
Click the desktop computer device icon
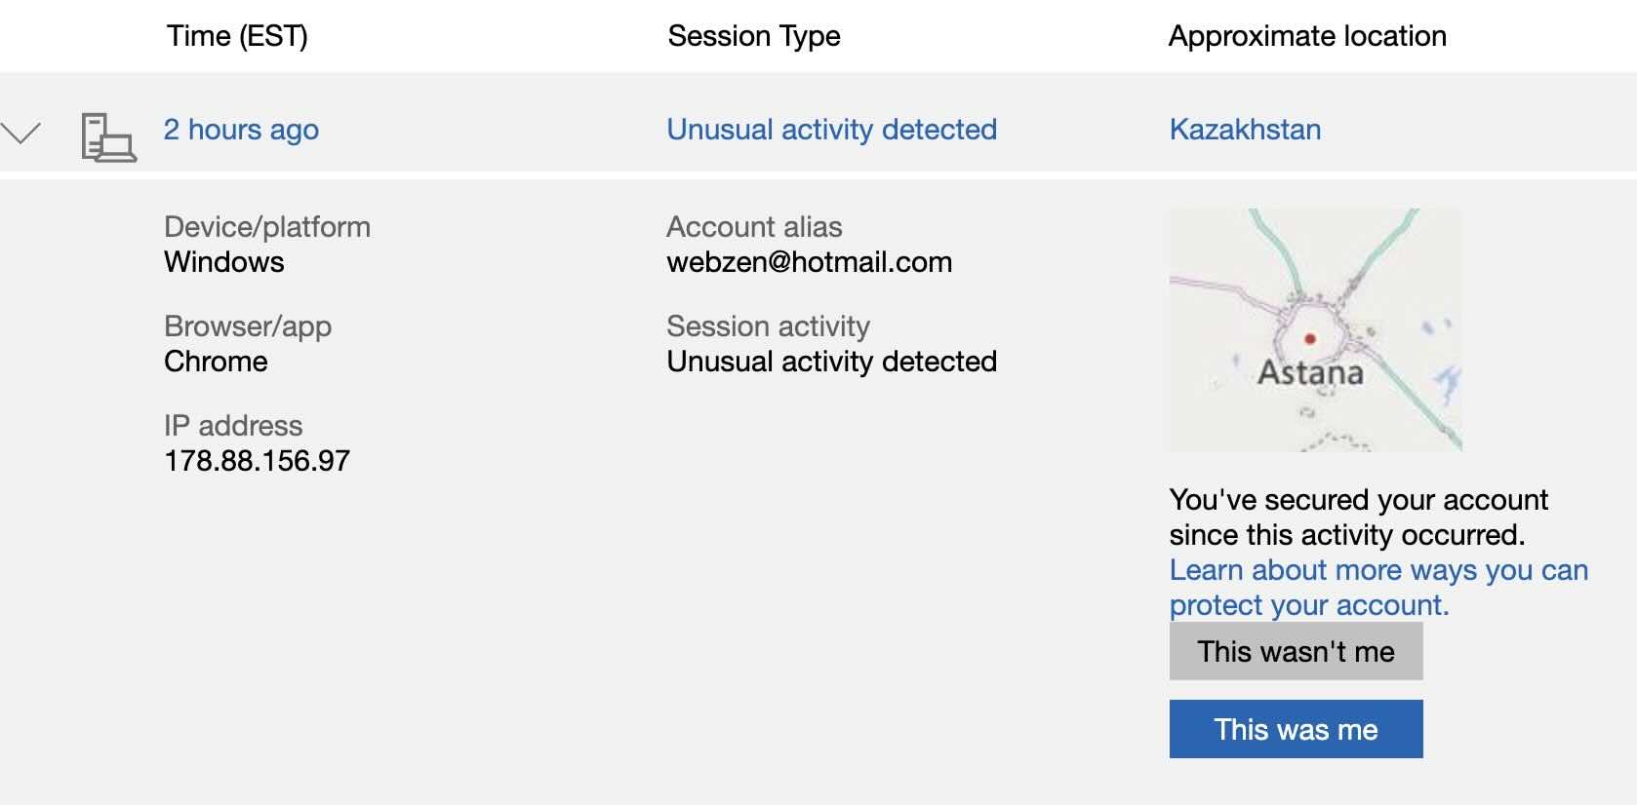(108, 137)
